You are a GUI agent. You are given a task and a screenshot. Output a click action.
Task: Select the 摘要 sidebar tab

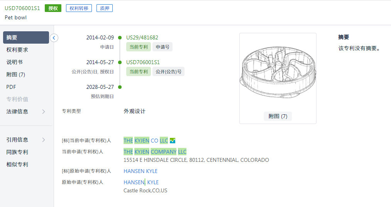26,37
